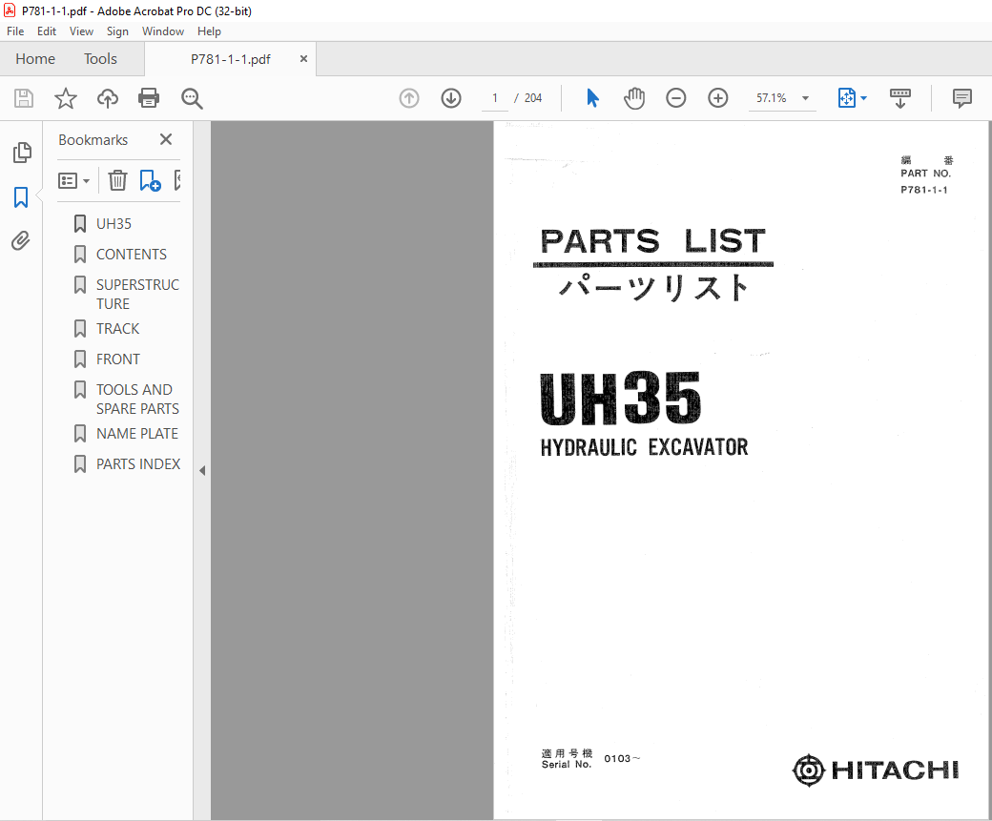Open the fit page options icon
The image size is (992, 821).
(x=852, y=98)
